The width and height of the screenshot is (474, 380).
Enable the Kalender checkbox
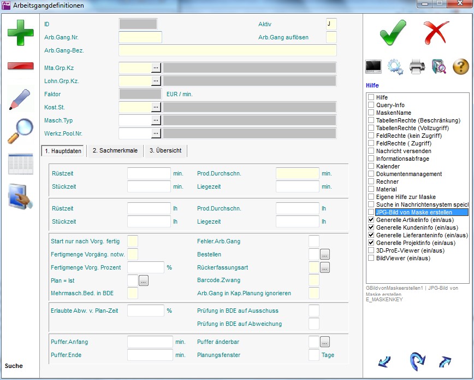tap(371, 166)
